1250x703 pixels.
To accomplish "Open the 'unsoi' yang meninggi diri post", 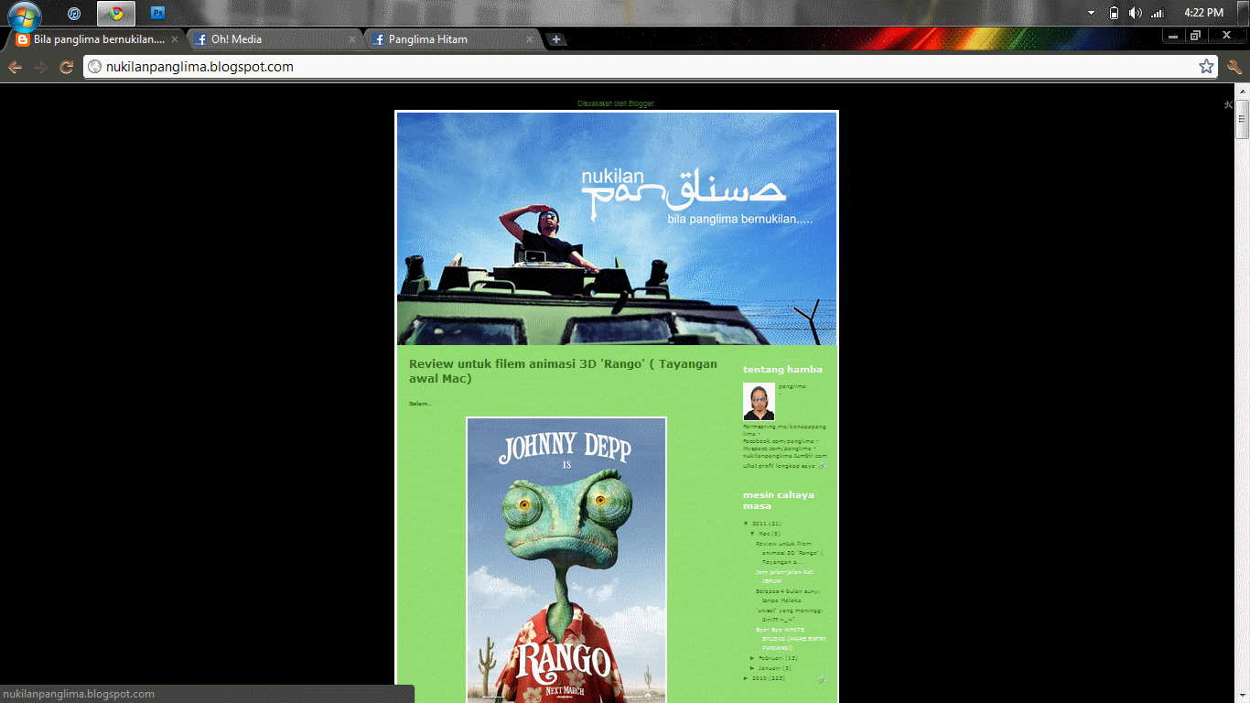I will point(789,614).
